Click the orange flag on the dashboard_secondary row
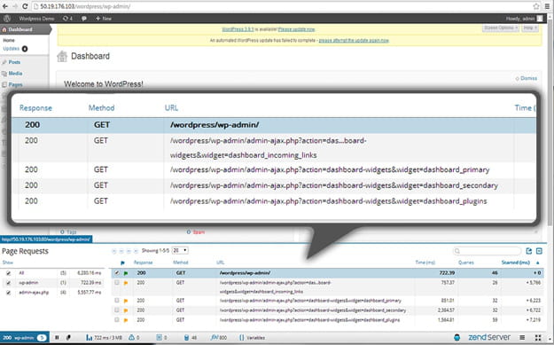Viewport: 554px width, 345px height. pyautogui.click(x=126, y=310)
